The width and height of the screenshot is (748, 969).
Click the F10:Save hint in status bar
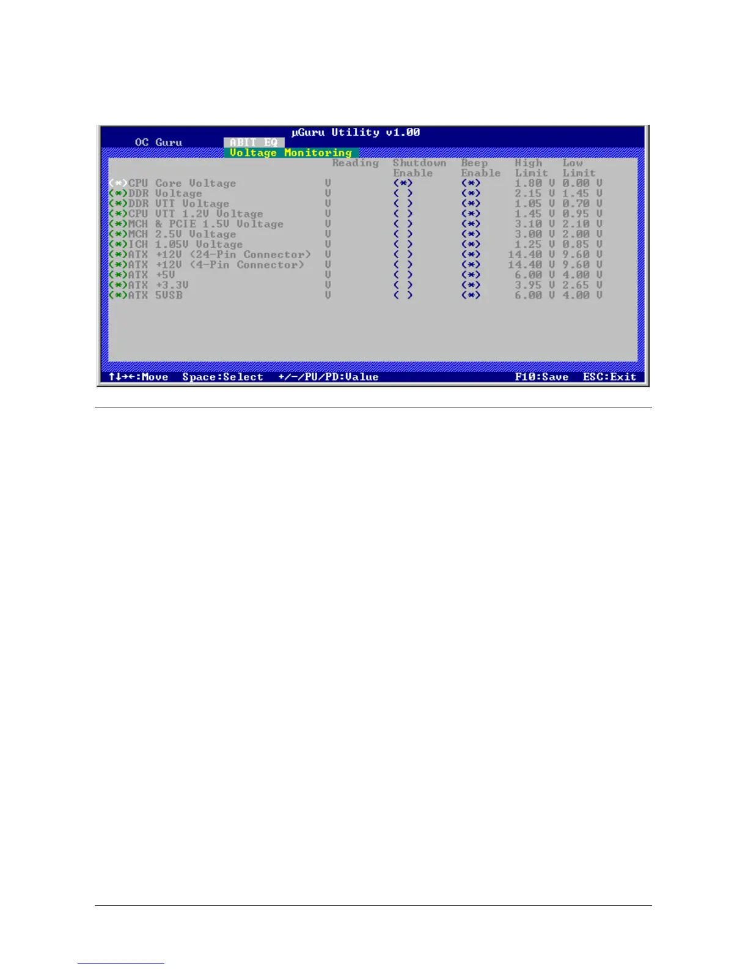point(541,377)
